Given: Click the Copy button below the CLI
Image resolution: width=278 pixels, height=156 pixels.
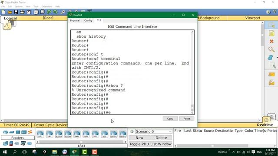Looking at the screenshot, I should 170,119.
